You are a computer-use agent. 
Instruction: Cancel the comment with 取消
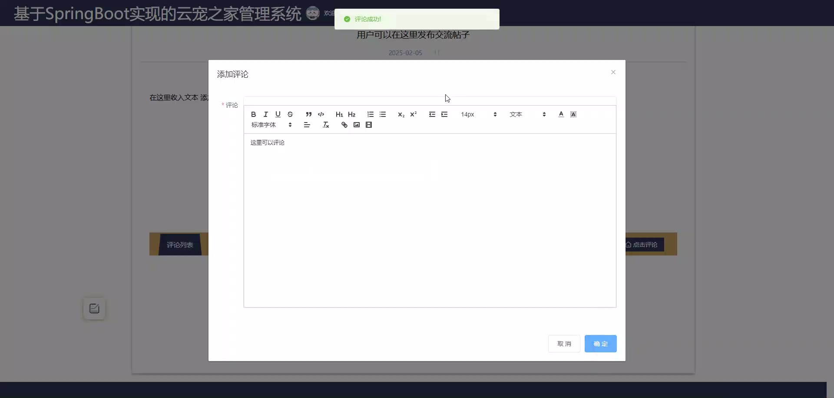pos(564,344)
